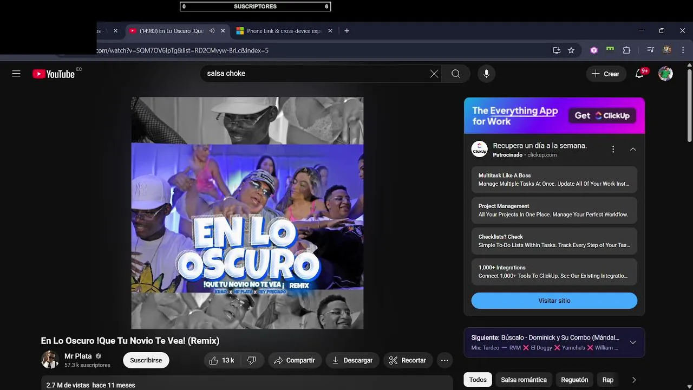The height and width of the screenshot is (390, 693).
Task: Select the Salsa romántica chip
Action: pyautogui.click(x=524, y=380)
